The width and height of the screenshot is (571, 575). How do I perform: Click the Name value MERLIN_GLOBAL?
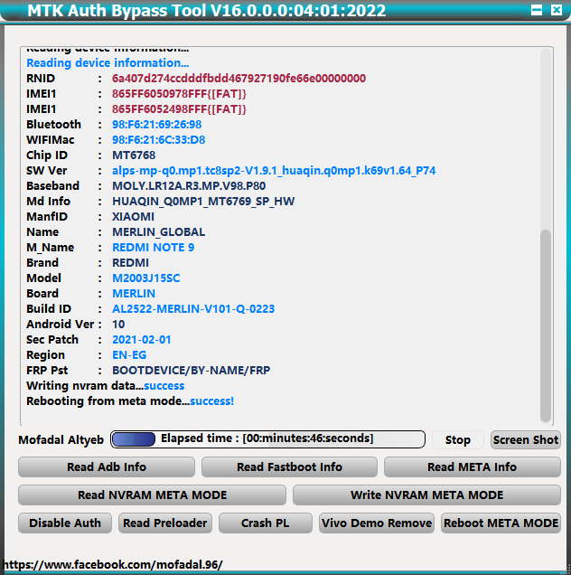(x=159, y=232)
